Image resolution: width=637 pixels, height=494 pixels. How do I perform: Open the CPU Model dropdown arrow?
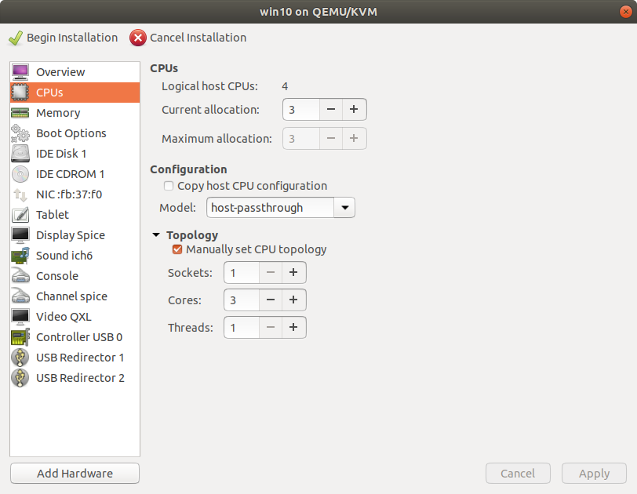pos(344,208)
